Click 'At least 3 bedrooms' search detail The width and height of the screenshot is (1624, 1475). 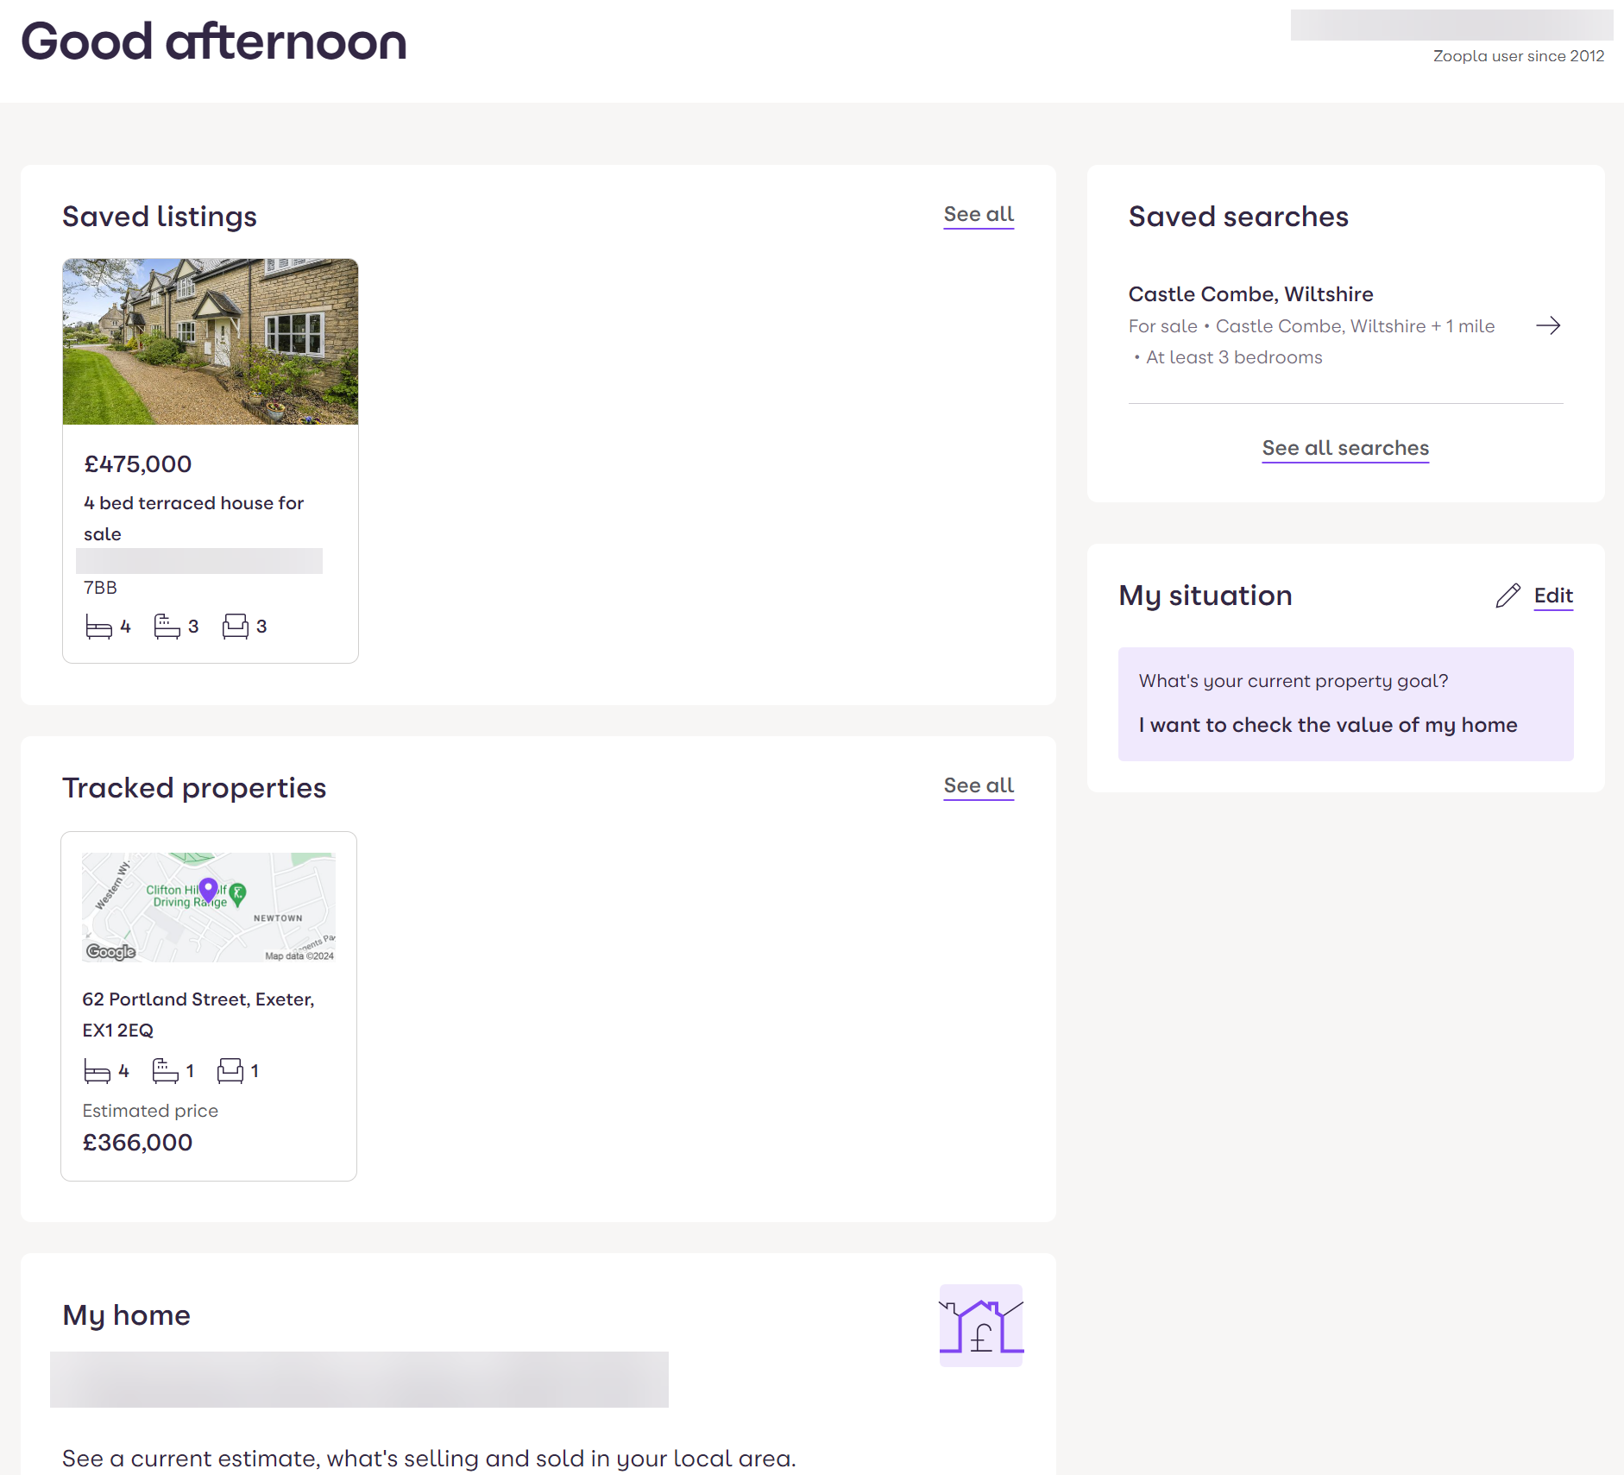click(1234, 357)
